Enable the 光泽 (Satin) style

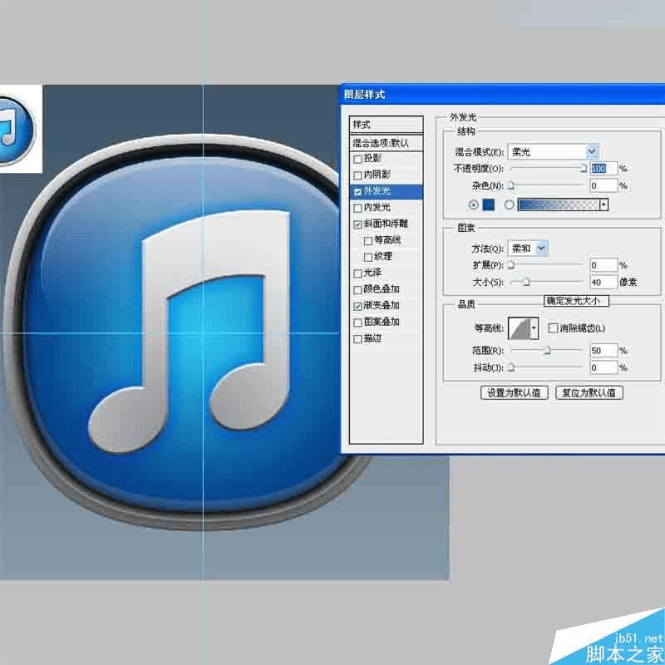pyautogui.click(x=359, y=272)
